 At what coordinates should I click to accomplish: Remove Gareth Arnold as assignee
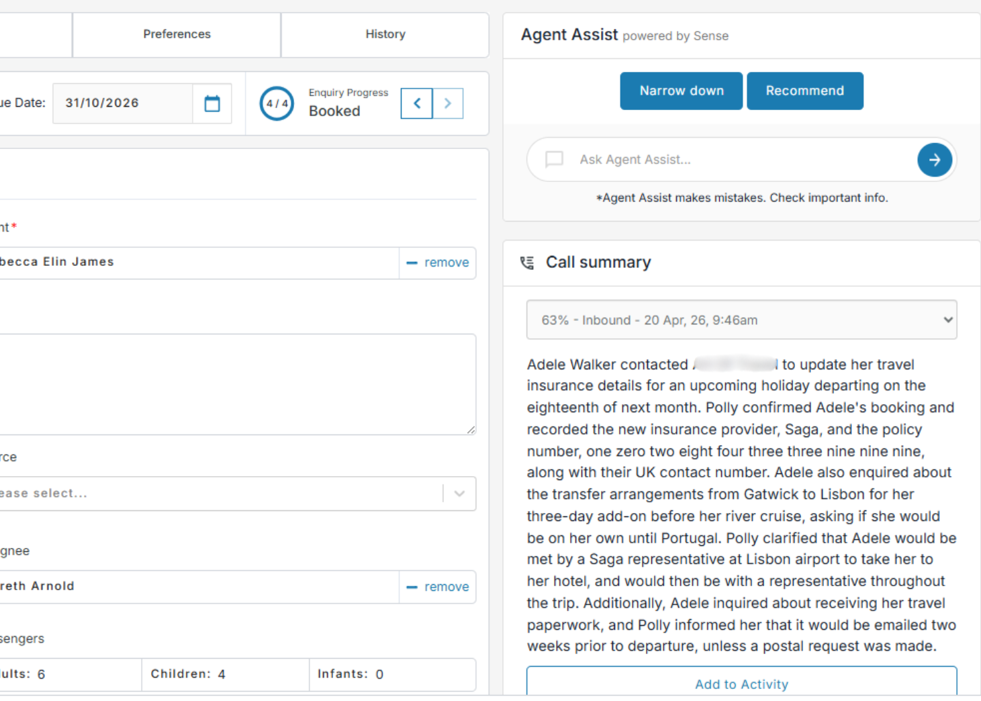pyautogui.click(x=438, y=587)
